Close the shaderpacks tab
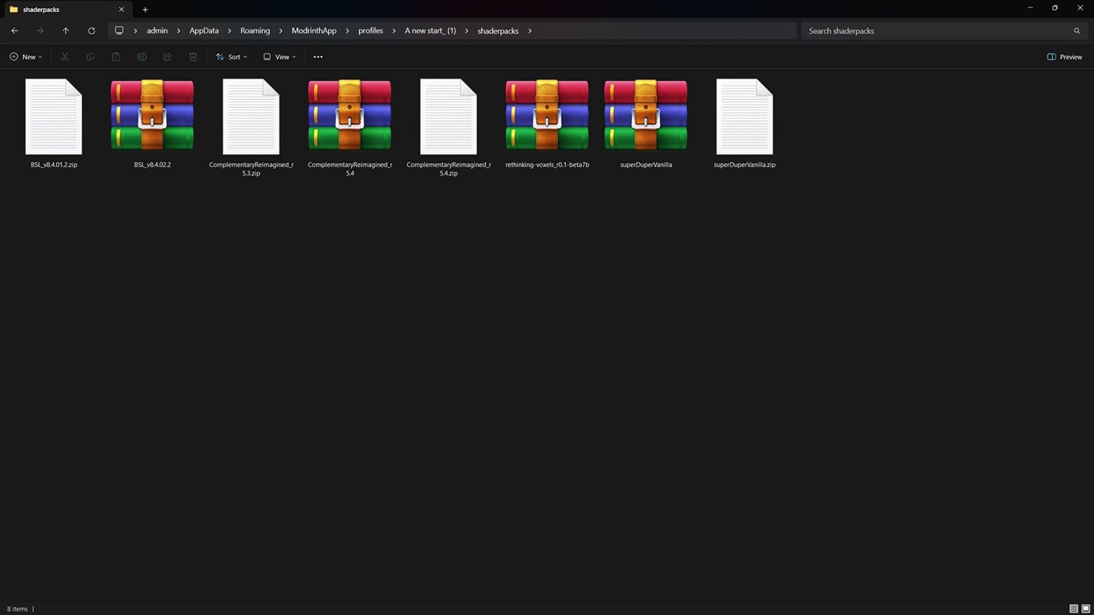The width and height of the screenshot is (1094, 615). tap(121, 10)
